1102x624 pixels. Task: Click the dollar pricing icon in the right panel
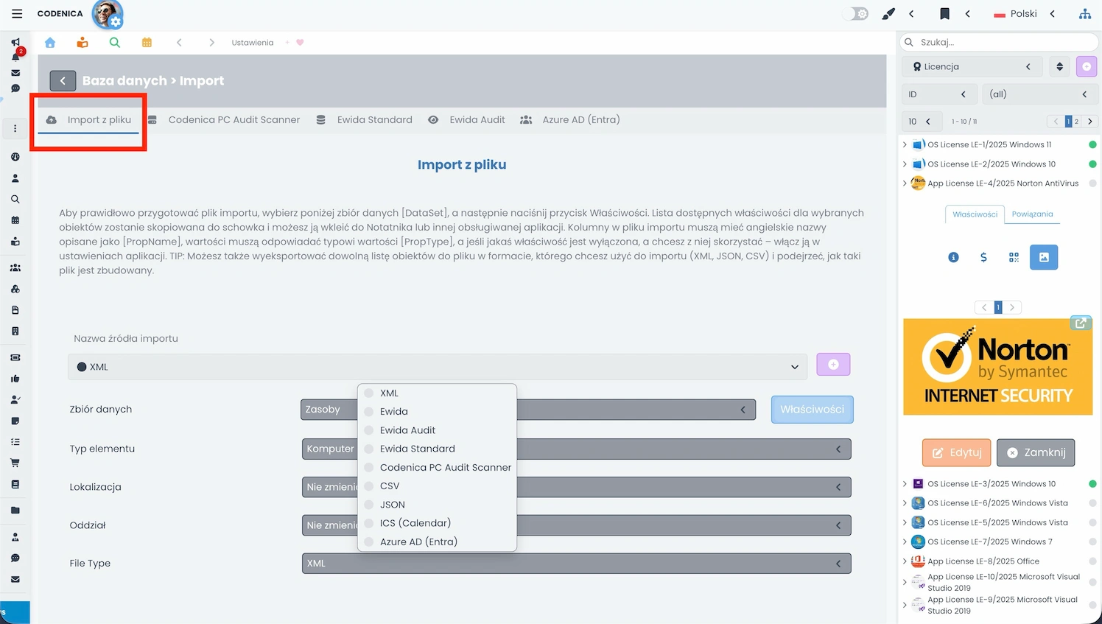pyautogui.click(x=983, y=257)
